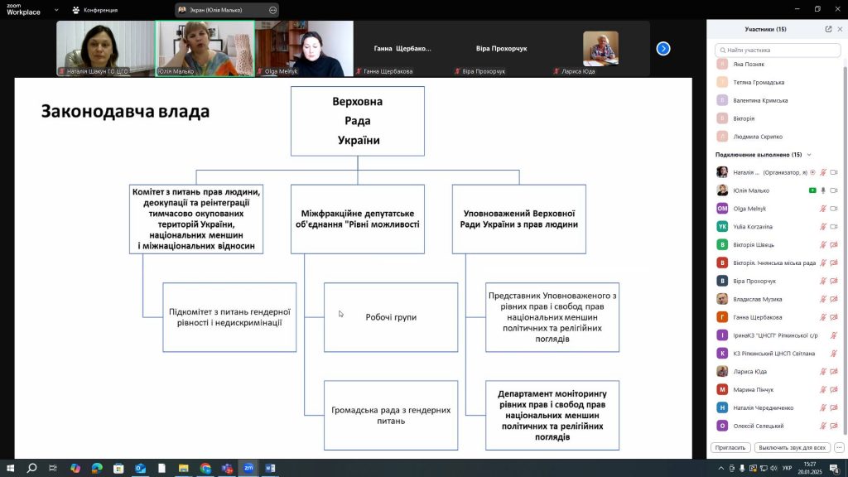848x477 pixels.
Task: Click the muted mic icon for Yulia Korzavina
Action: point(823,227)
